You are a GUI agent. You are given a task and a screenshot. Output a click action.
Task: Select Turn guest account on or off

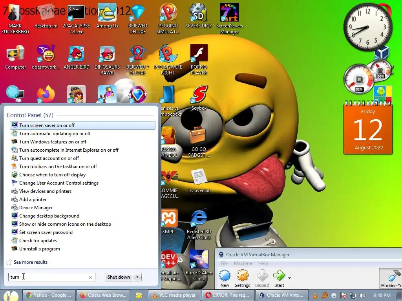click(82, 158)
